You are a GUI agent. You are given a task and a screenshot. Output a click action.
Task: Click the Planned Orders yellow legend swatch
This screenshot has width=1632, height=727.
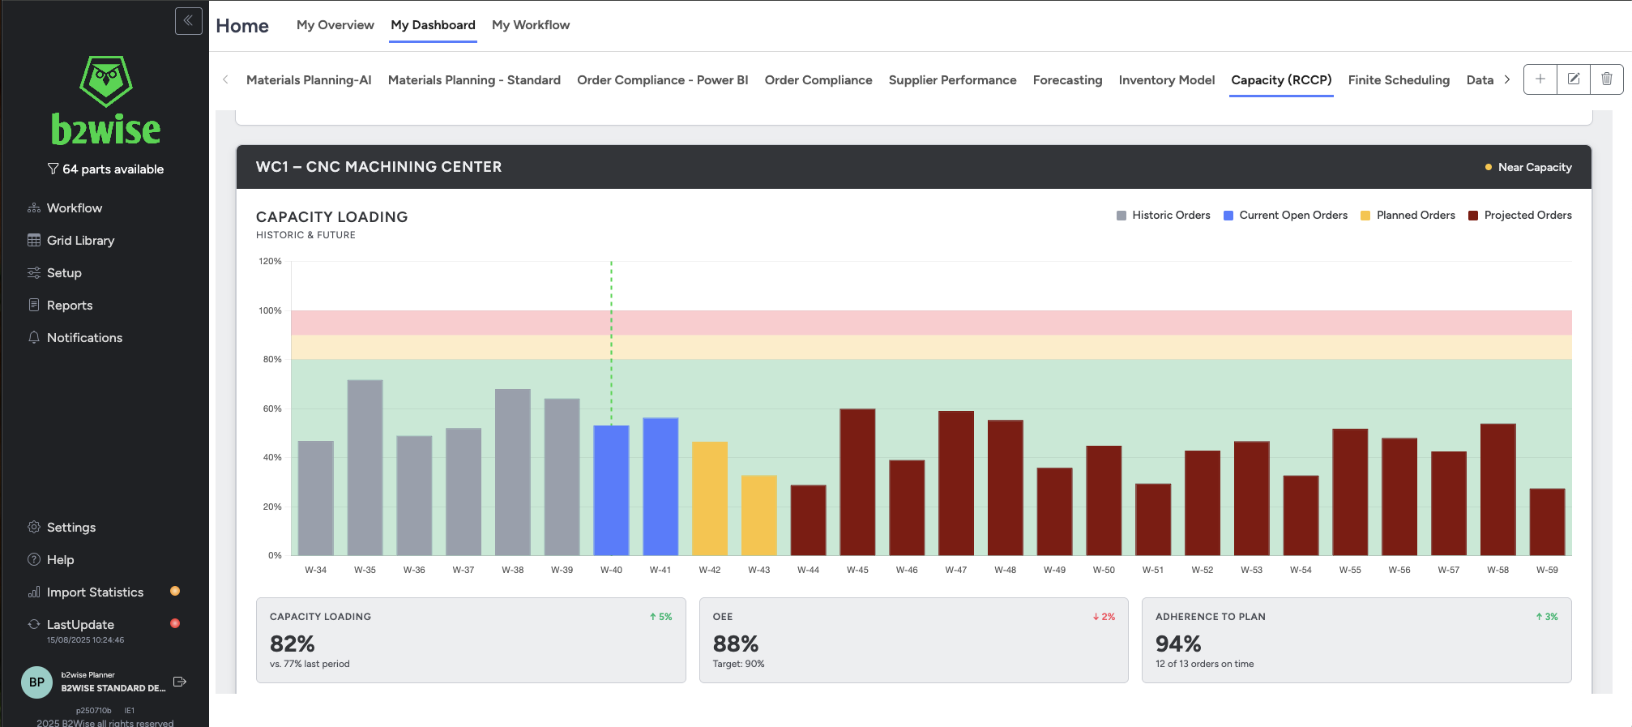[x=1365, y=216]
